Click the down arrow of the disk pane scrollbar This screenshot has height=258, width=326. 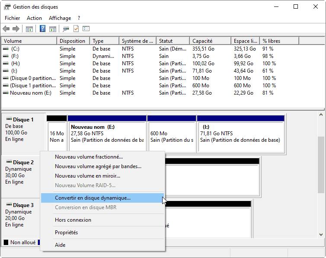321,234
